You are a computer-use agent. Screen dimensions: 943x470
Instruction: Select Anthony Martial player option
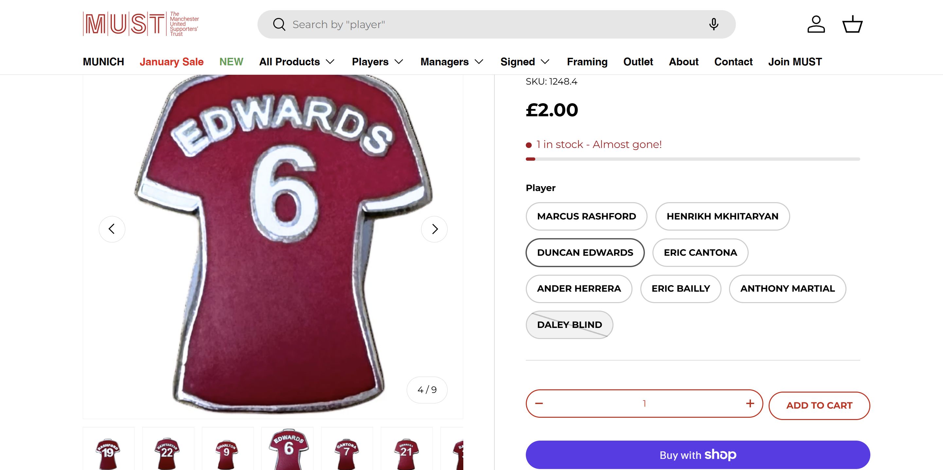click(x=787, y=289)
